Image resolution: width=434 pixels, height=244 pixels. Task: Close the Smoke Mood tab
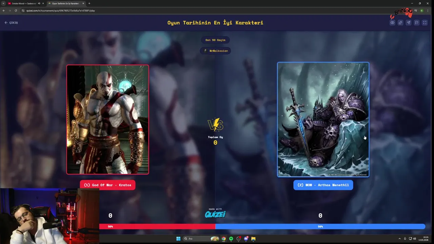tap(43, 3)
